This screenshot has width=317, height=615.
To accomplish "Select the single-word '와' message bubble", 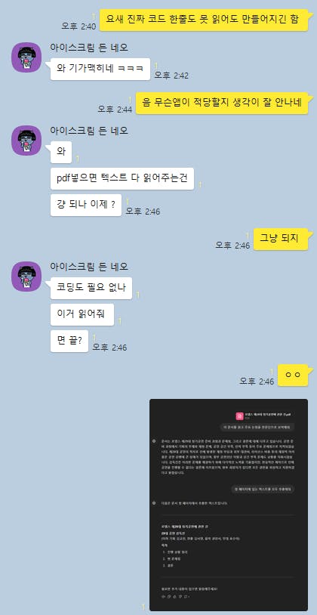I will [61, 152].
